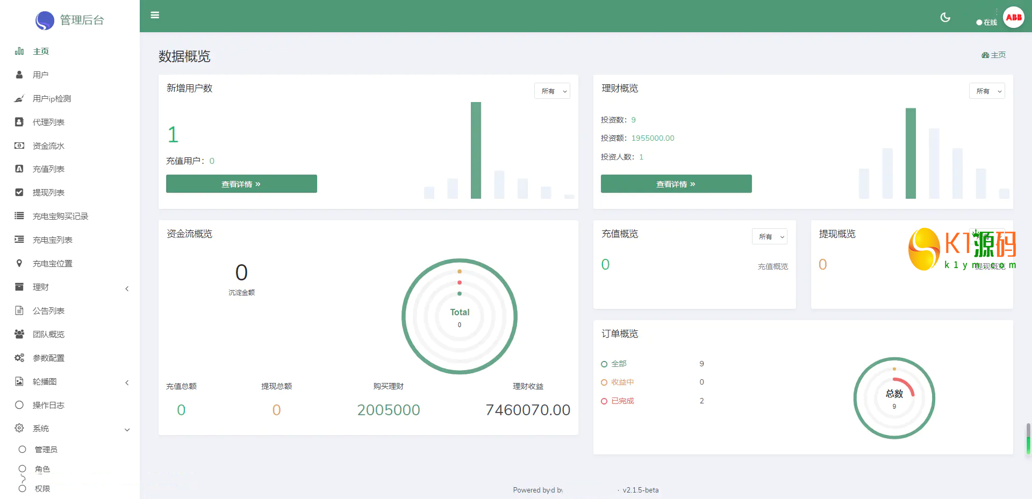
Task: Click the 7460070.00 理财收益 value
Action: (x=528, y=410)
